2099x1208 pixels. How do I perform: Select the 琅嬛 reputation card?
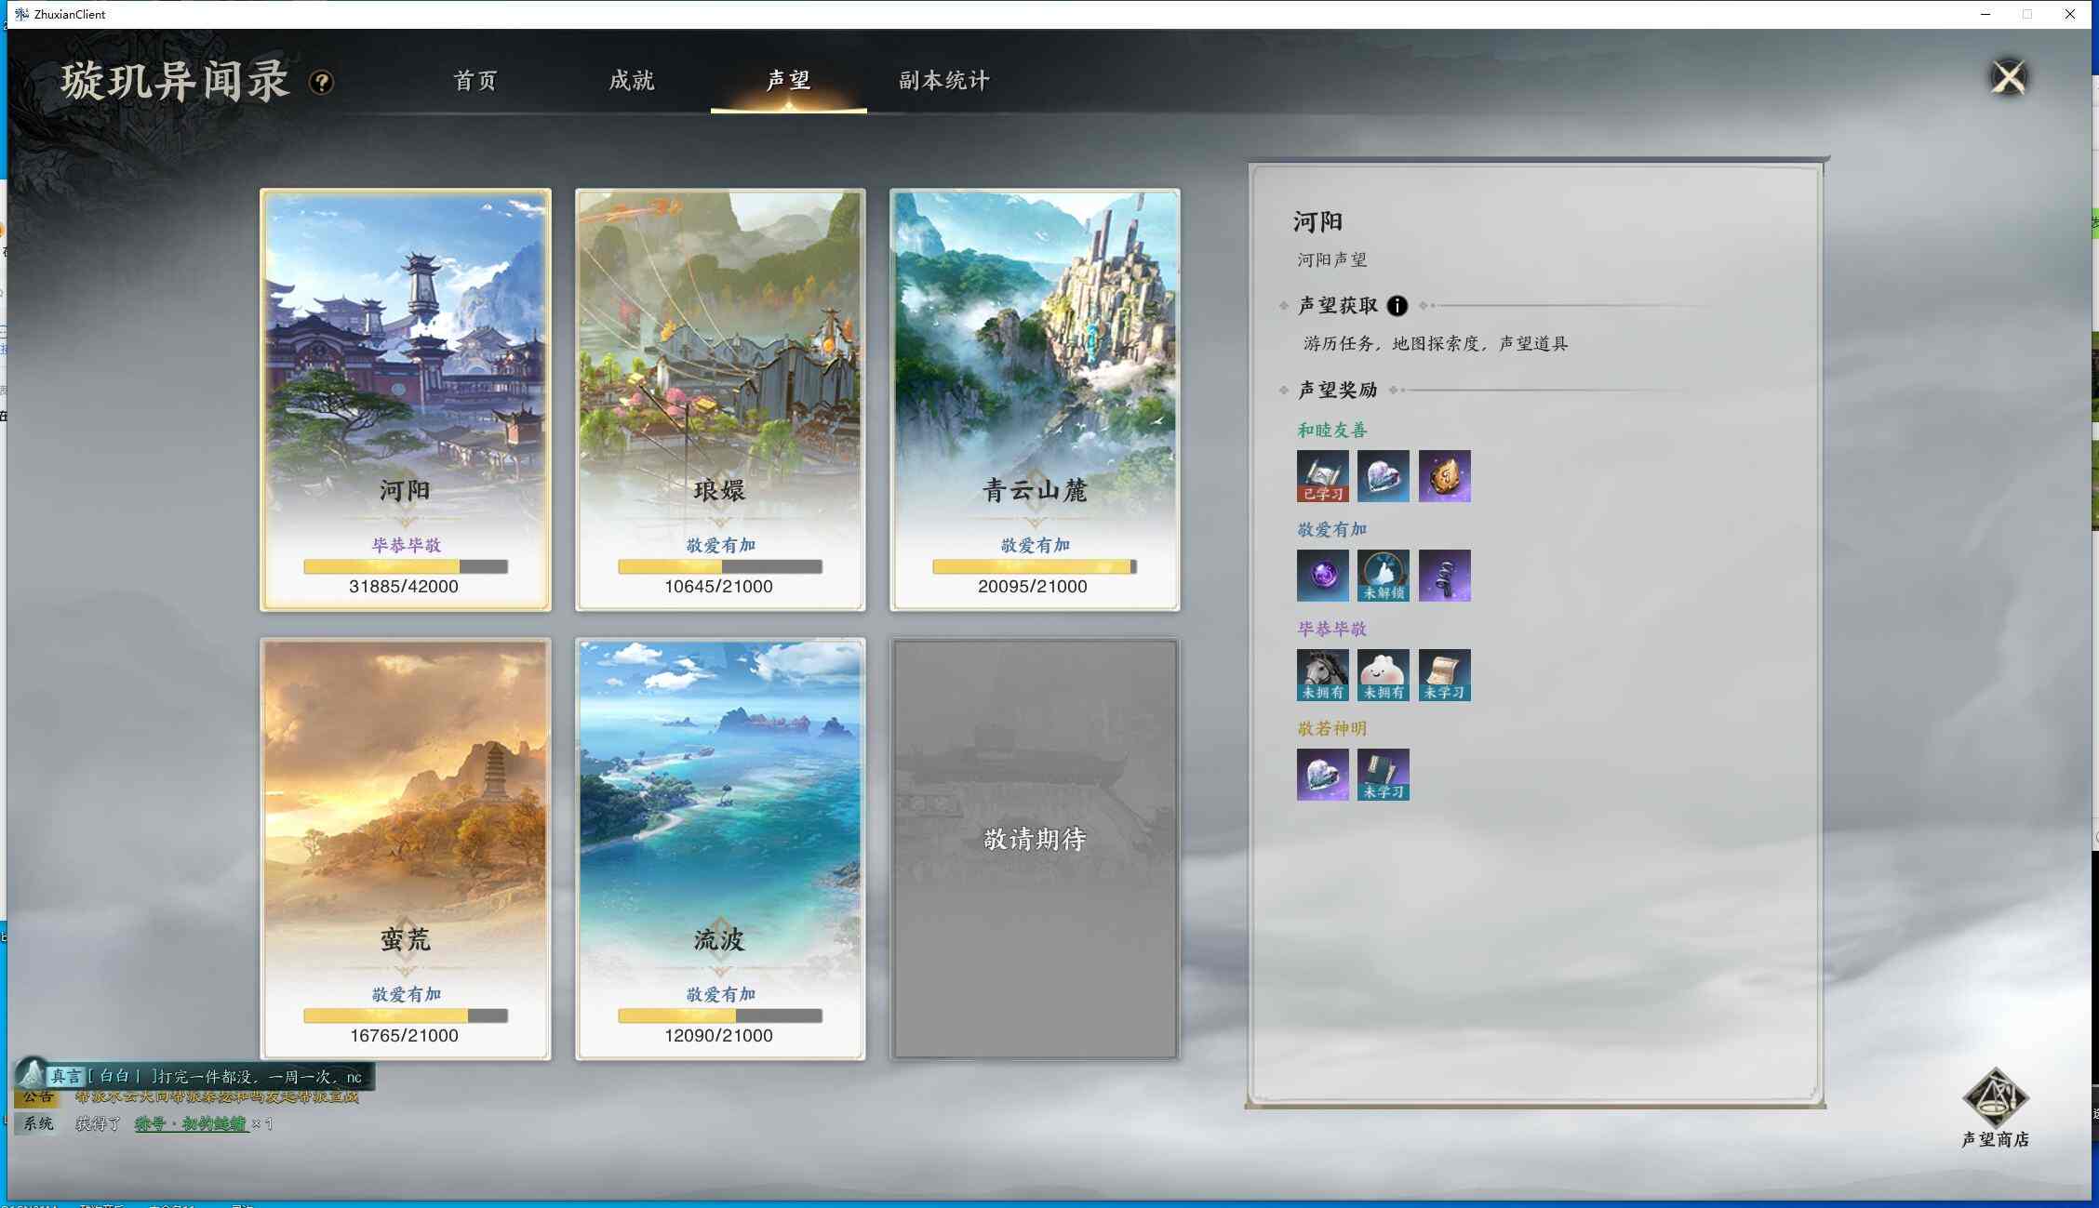(x=720, y=400)
